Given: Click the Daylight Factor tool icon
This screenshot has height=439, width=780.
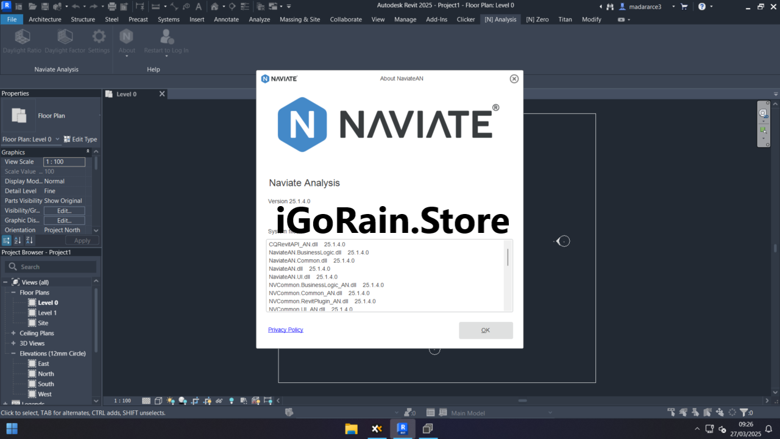Looking at the screenshot, I should [x=65, y=37].
